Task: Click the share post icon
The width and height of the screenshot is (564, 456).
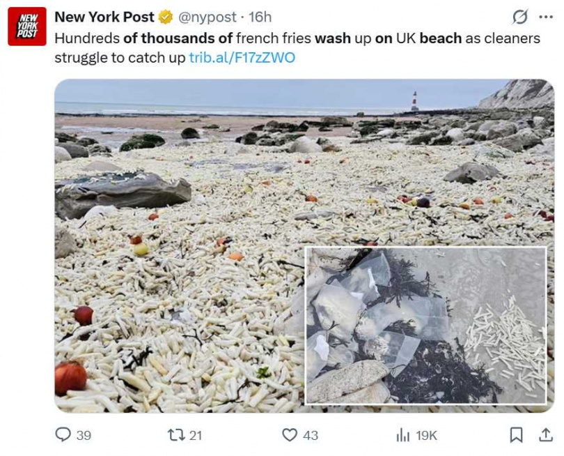Action: 546,435
